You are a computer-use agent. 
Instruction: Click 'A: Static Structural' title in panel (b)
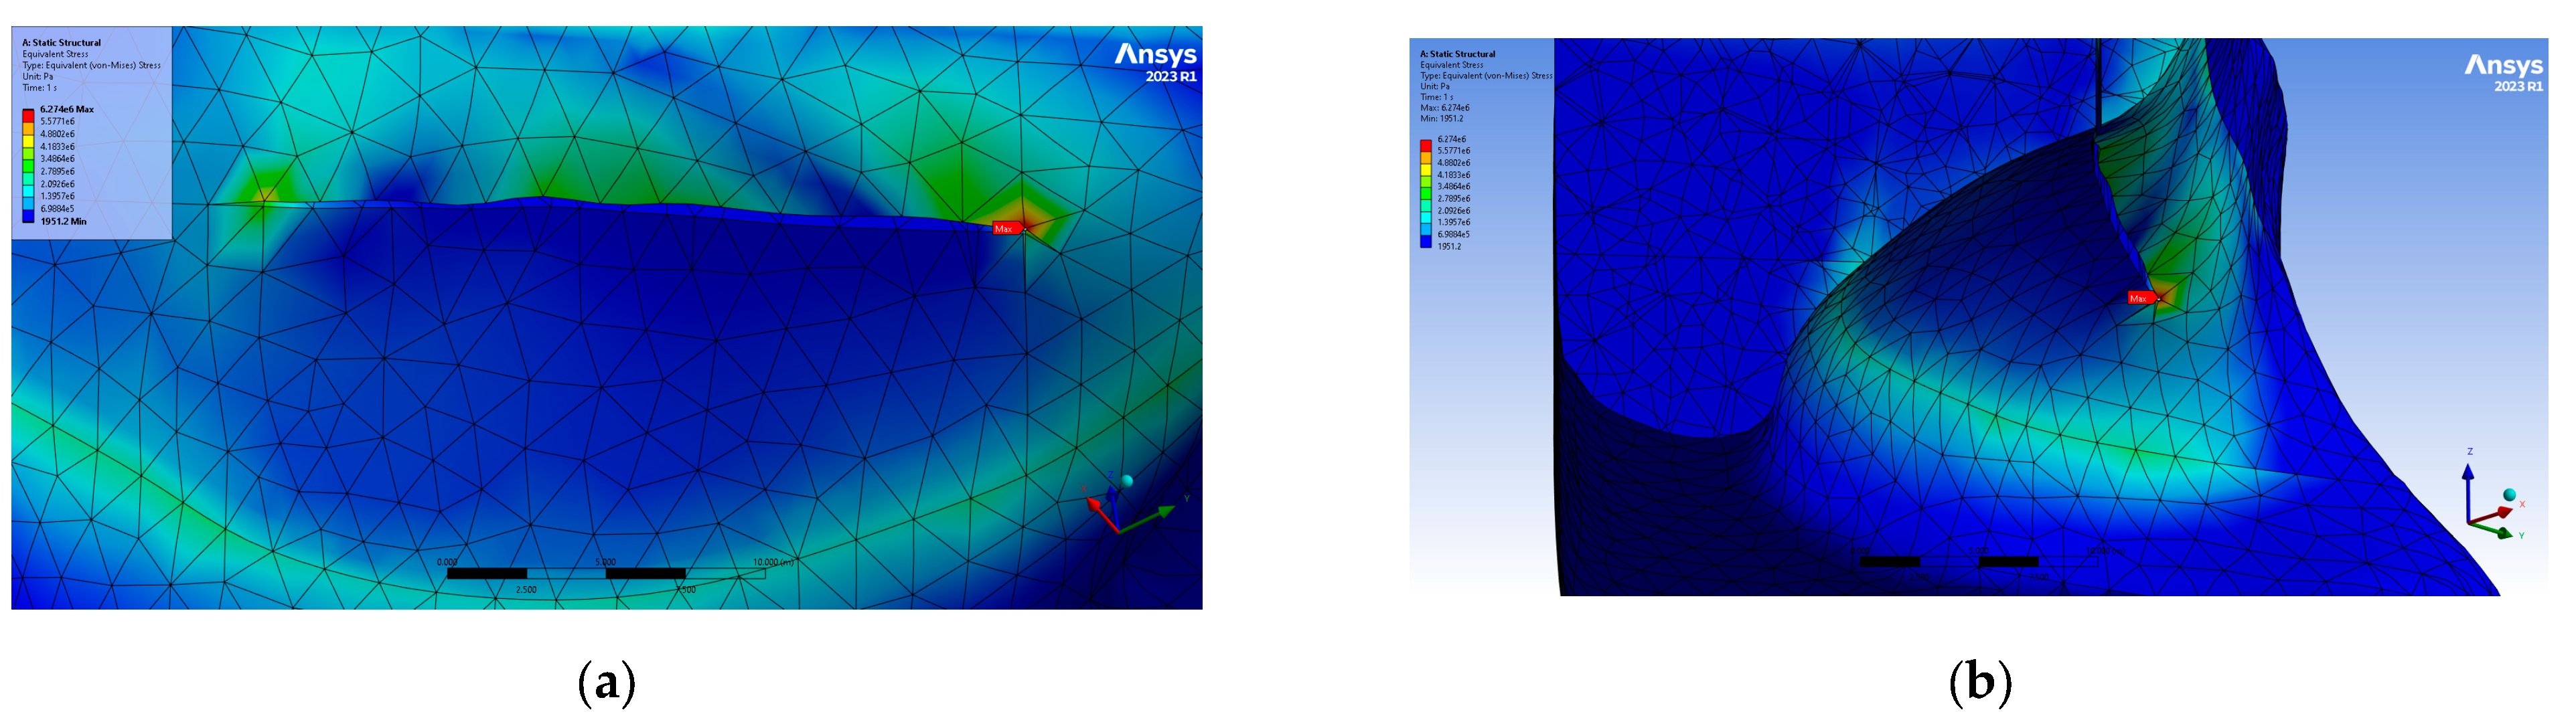click(x=1457, y=54)
